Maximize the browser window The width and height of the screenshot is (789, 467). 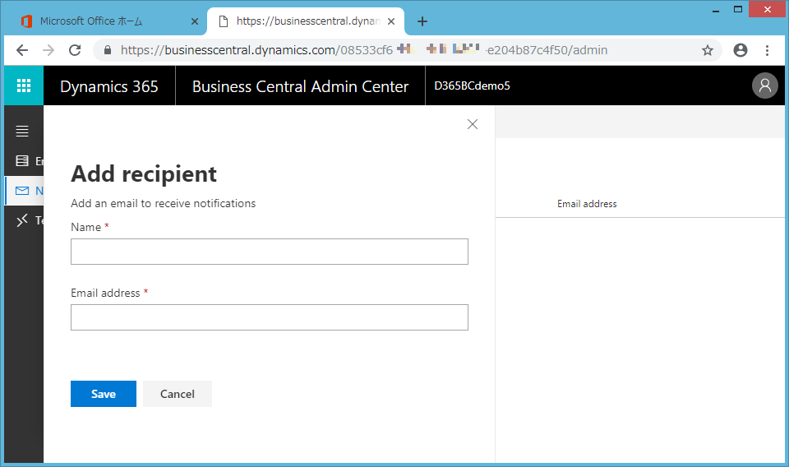pos(738,10)
